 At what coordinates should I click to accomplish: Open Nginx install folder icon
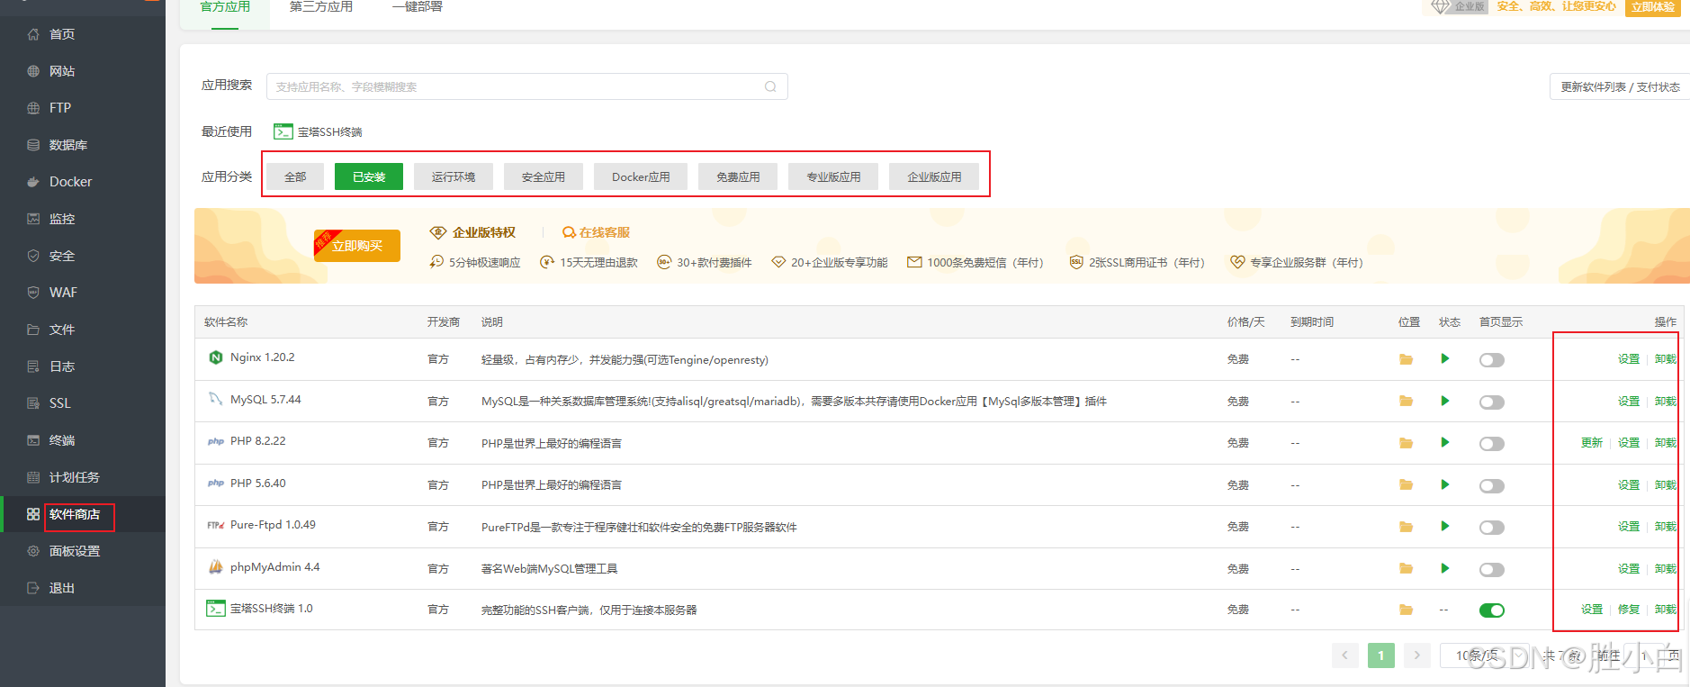pos(1406,359)
